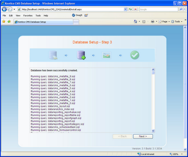Screen dimensions: 188x157
Task: Click the green checkmark finish icon
Action: pyautogui.click(x=135, y=55)
